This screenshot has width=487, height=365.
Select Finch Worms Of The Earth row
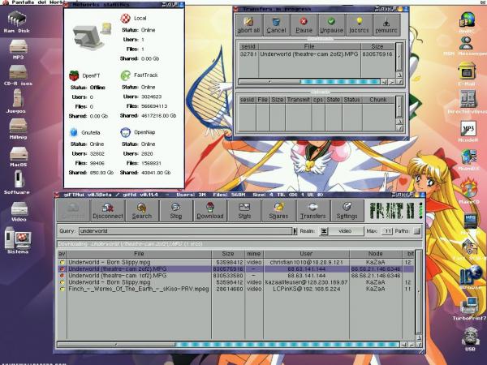236,289
